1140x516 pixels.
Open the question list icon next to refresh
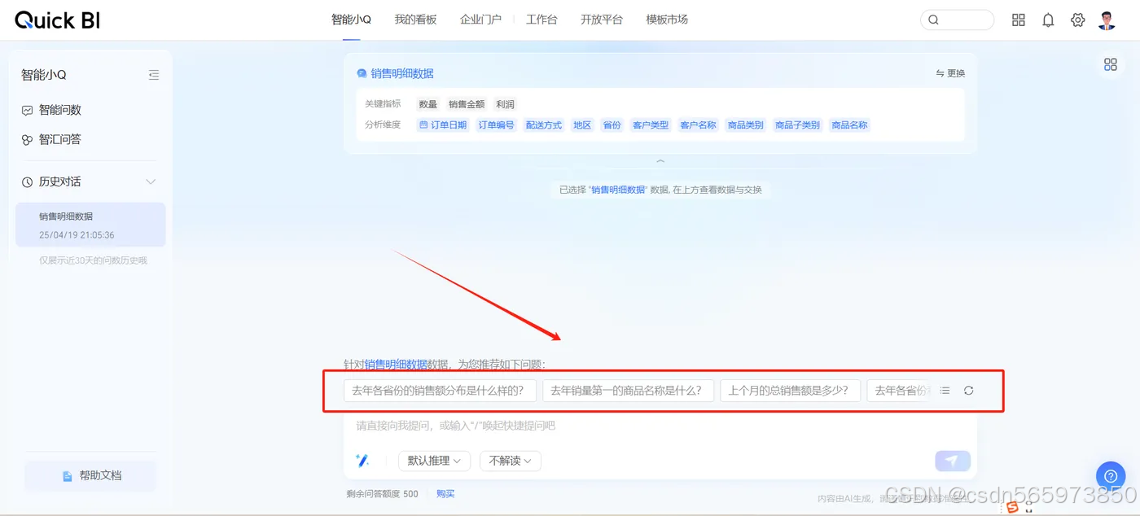pos(945,390)
